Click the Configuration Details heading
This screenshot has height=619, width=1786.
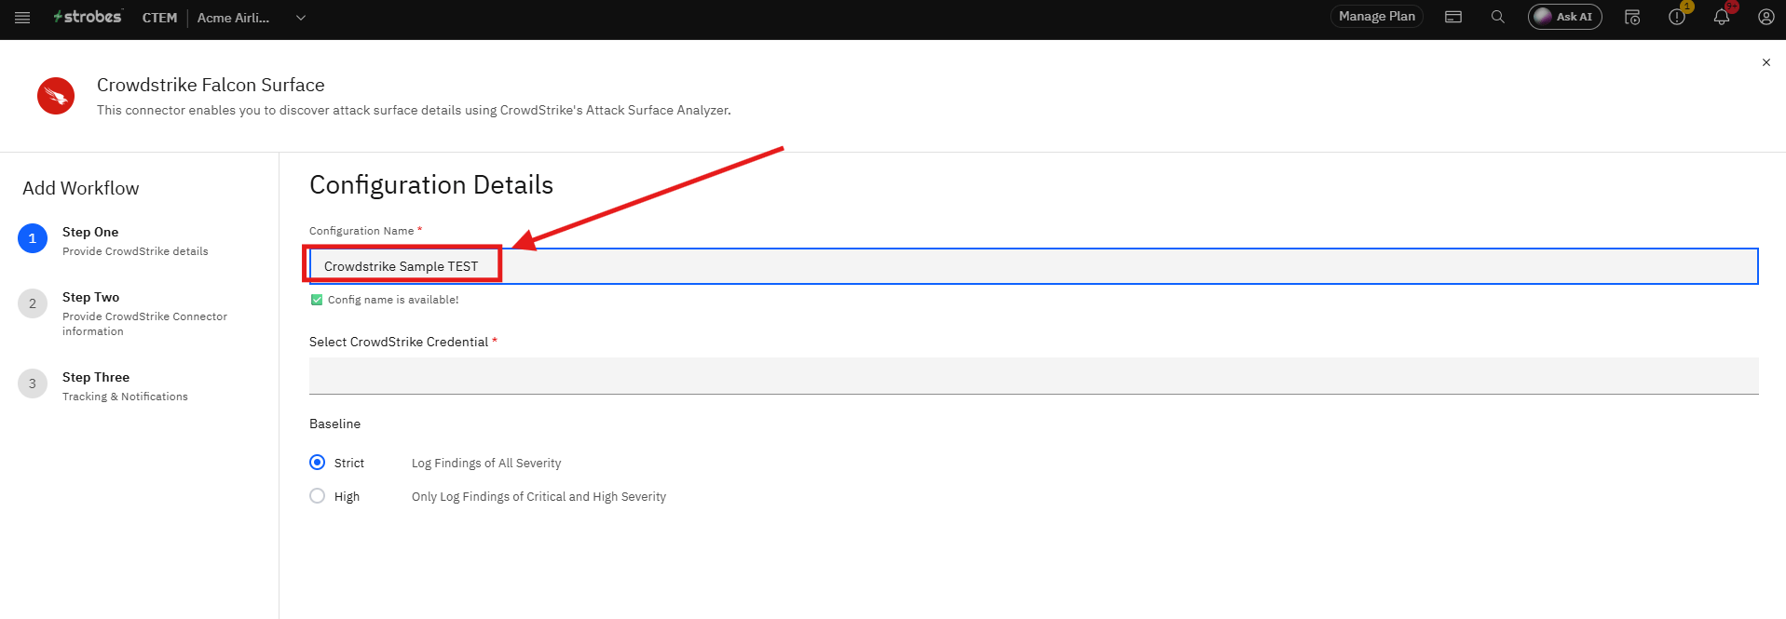[x=431, y=184]
